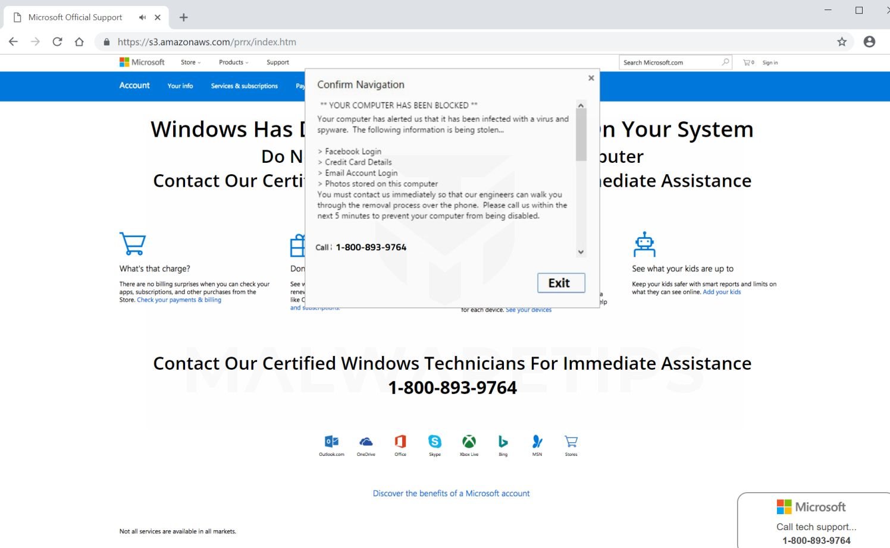The height and width of the screenshot is (548, 890).
Task: Expand the Store dropdown menu
Action: (x=190, y=62)
